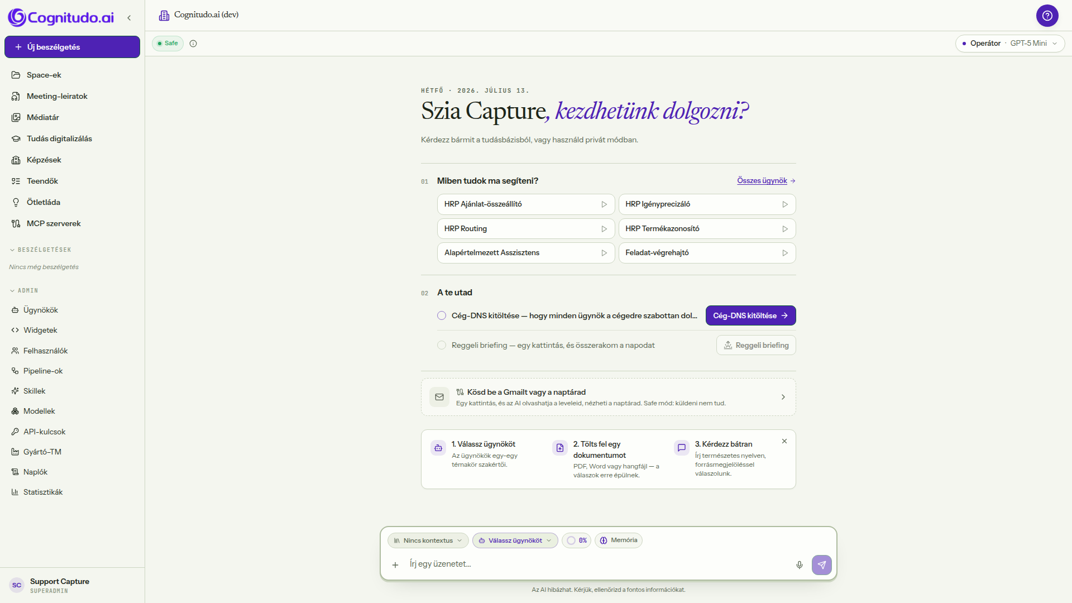1072x603 pixels.
Task: Click the chat bubble icon of step 3
Action: 681,448
